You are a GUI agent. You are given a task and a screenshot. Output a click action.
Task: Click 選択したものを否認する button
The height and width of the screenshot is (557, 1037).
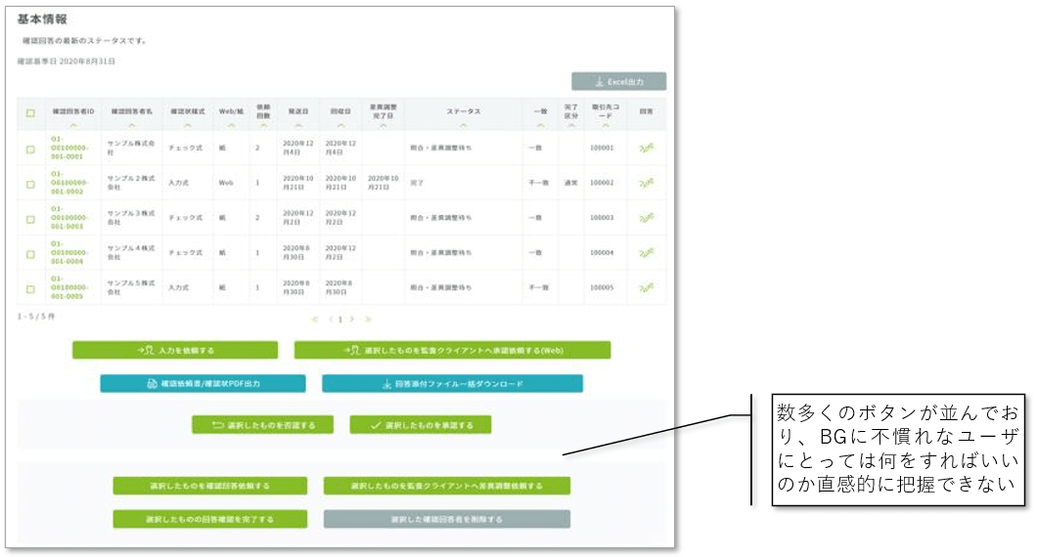[x=262, y=425]
